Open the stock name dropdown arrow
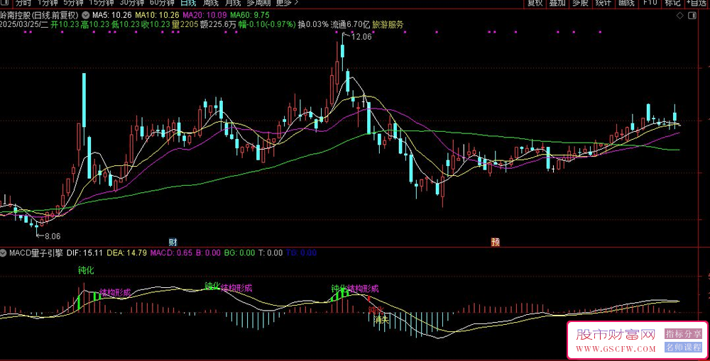710x361 pixels. tap(87, 14)
